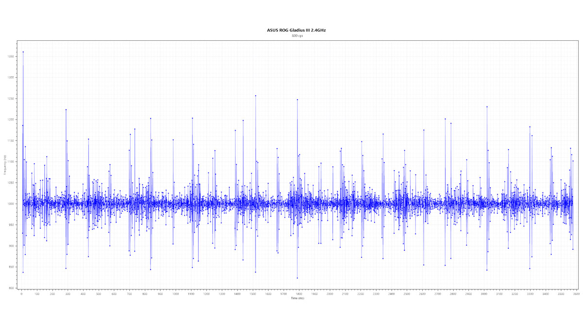Click the 1257 Hz peak point near 1520 ms
This screenshot has width=583, height=328.
pos(256,96)
